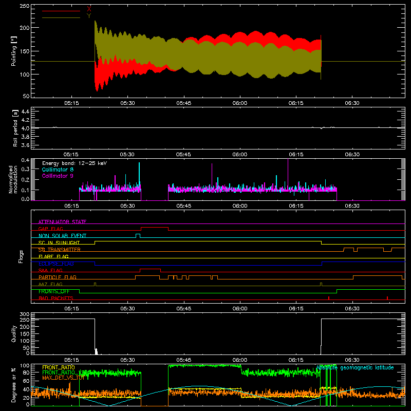The width and height of the screenshot is (411, 411).
Task: Click the tall magenta modulation spike near 06:13
Action: pos(288,173)
